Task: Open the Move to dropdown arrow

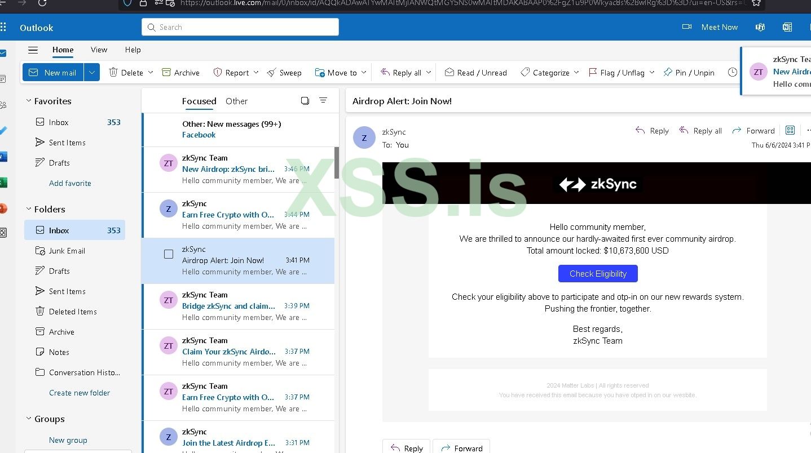Action: [364, 72]
